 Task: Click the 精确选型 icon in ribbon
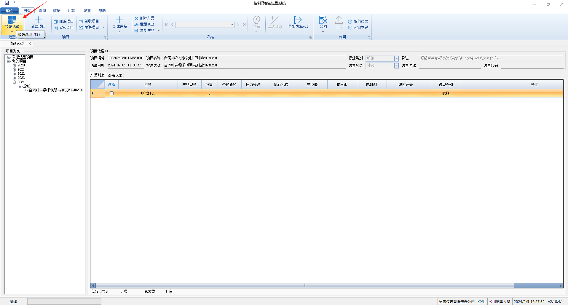pos(12,20)
